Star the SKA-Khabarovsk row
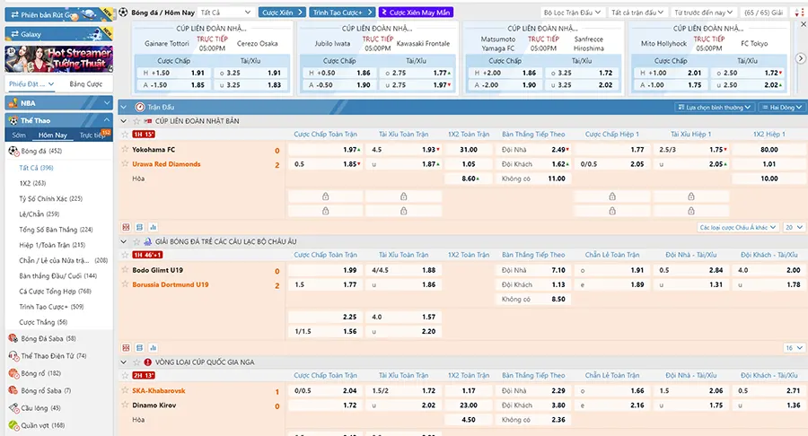 click(x=125, y=390)
